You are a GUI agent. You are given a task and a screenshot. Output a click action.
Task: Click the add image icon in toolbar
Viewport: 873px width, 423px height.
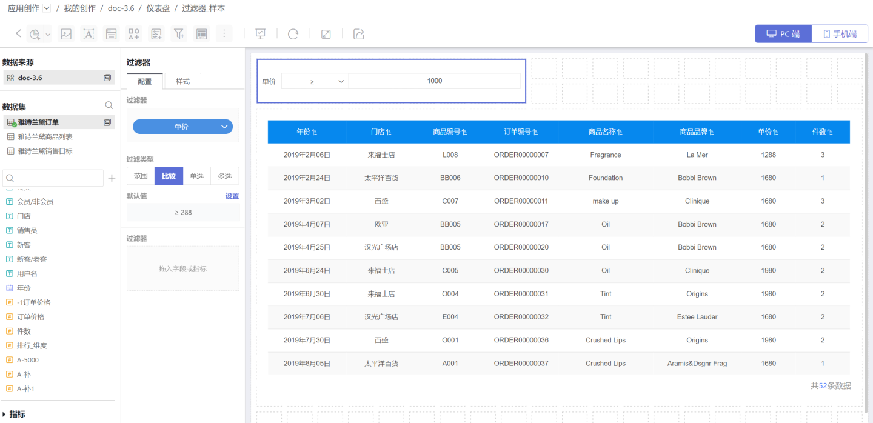(x=66, y=34)
